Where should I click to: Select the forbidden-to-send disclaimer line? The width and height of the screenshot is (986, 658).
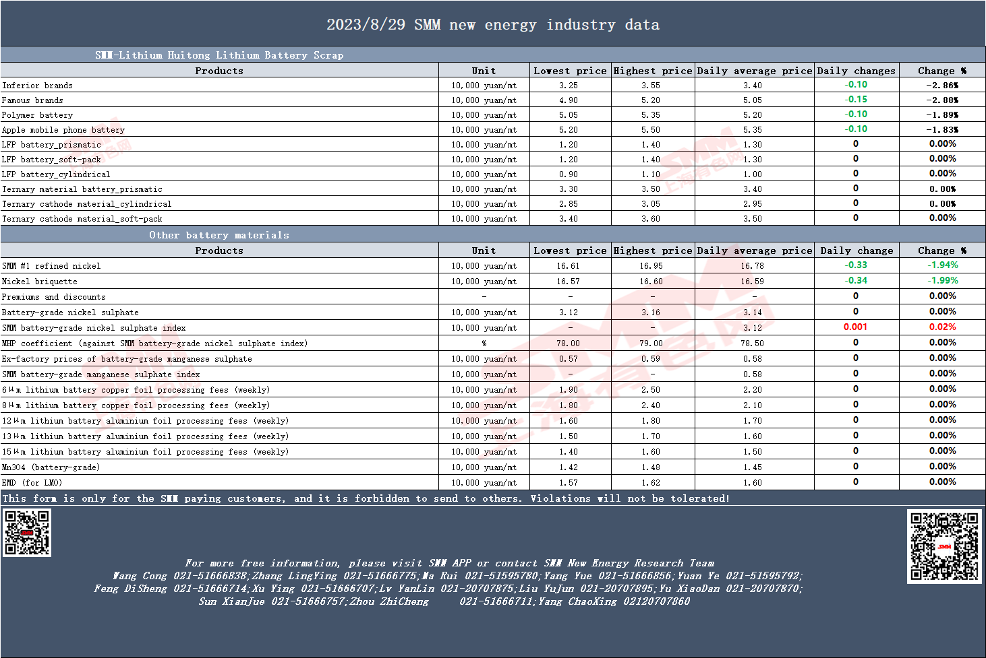pos(366,498)
